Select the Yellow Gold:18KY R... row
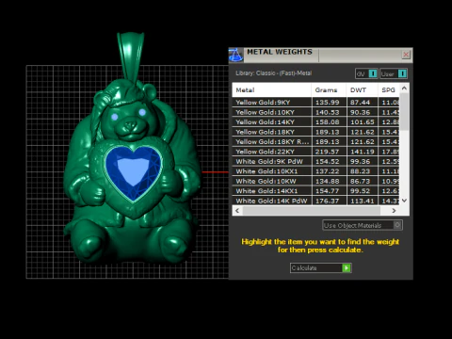 [x=315, y=141]
